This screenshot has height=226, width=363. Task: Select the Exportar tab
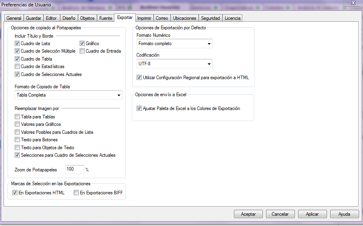pyautogui.click(x=125, y=17)
